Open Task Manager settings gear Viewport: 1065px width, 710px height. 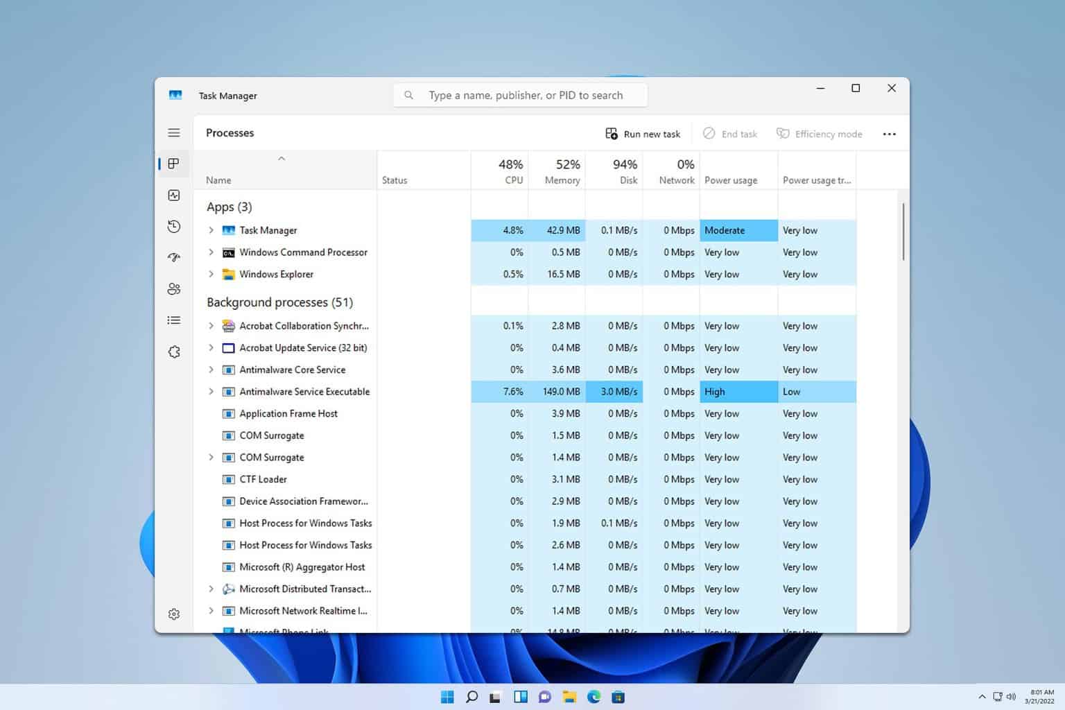tap(174, 614)
